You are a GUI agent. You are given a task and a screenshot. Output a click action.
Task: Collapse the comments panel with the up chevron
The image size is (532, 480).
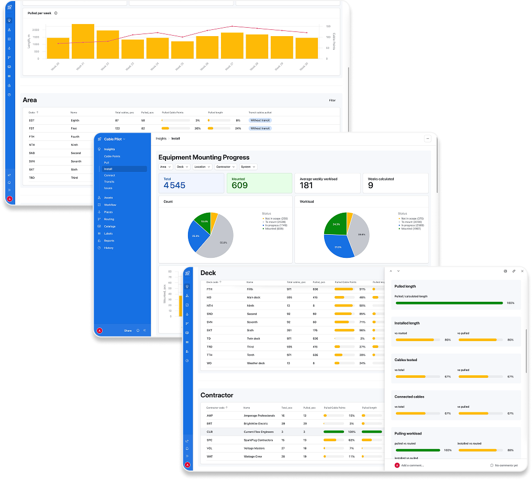(391, 271)
